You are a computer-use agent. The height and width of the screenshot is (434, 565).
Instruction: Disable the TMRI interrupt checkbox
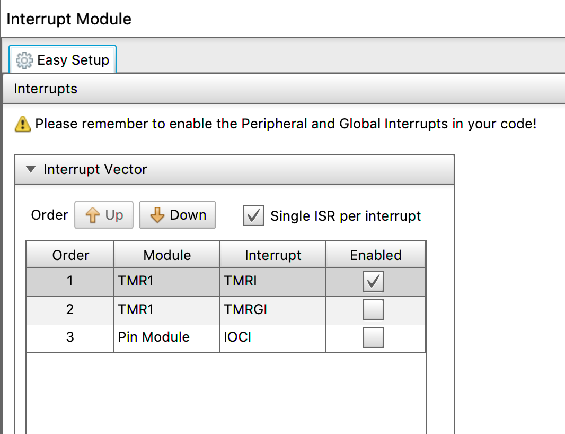click(373, 281)
